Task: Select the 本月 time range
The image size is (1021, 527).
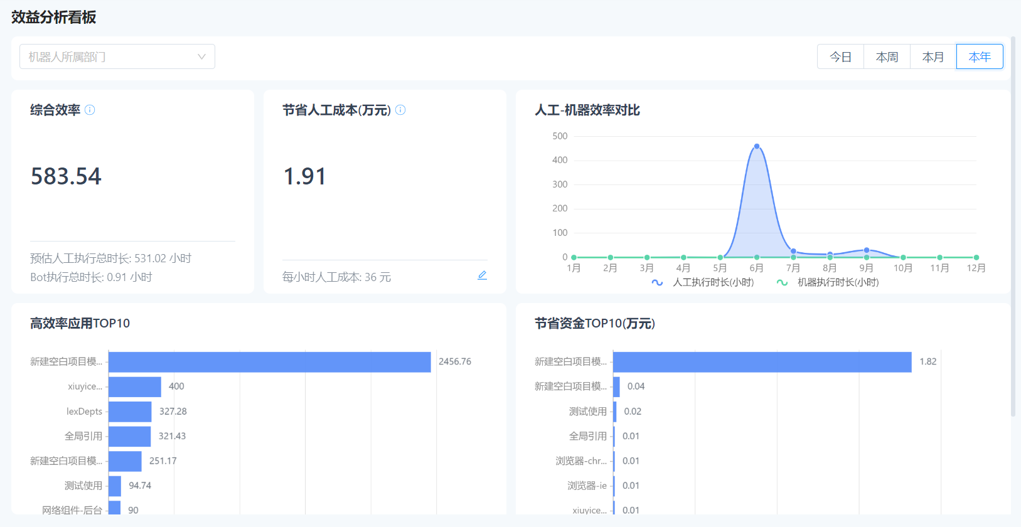Action: point(933,56)
